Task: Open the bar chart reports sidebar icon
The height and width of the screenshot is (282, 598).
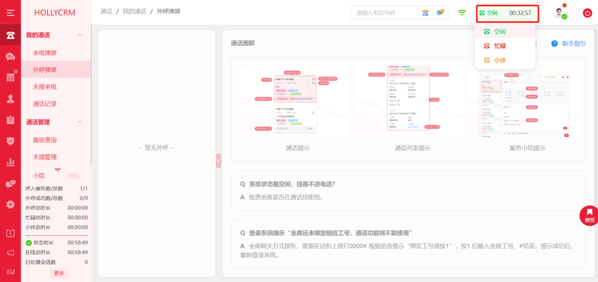Action: coord(10,162)
